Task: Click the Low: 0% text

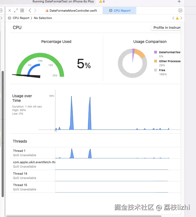Action: pos(18,114)
